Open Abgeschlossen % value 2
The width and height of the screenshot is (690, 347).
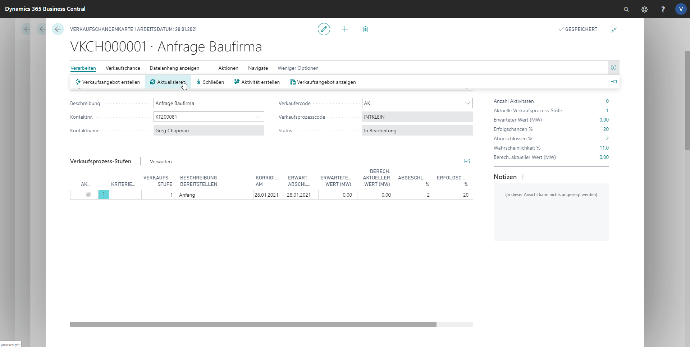[x=607, y=138]
